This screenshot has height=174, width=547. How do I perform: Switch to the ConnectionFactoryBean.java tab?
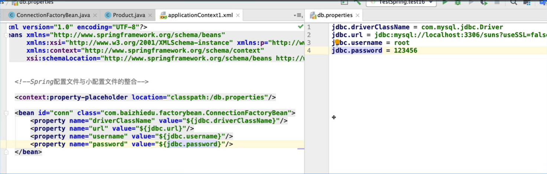pos(53,15)
